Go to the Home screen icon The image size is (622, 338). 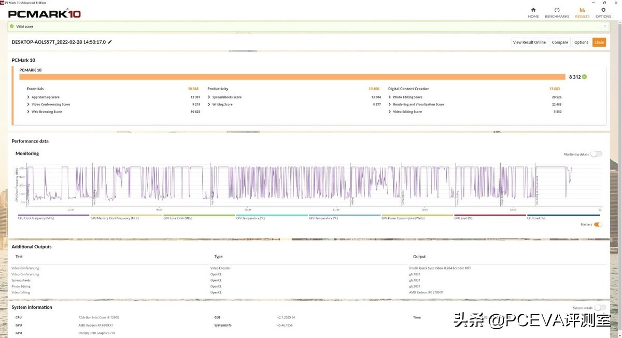(533, 10)
